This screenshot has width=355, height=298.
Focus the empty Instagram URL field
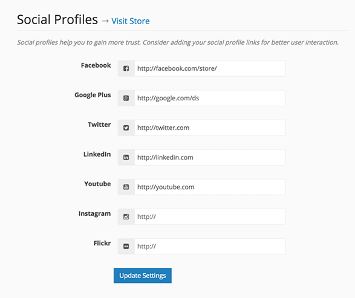pos(210,216)
